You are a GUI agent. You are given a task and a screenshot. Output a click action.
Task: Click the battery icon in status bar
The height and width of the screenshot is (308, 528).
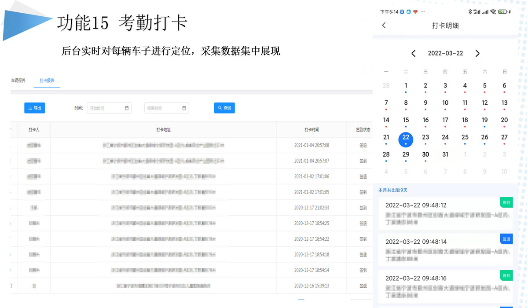coord(502,12)
